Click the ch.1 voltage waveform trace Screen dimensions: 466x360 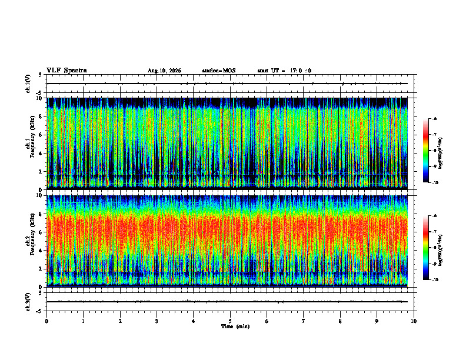point(227,84)
